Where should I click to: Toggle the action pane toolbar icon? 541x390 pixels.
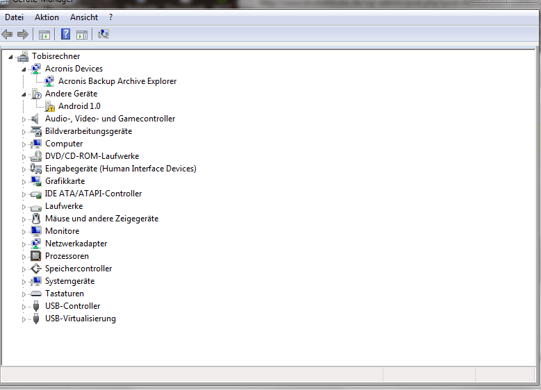(x=82, y=35)
